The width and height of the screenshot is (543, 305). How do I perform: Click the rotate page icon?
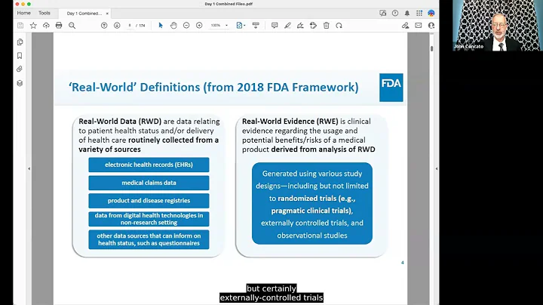(339, 26)
